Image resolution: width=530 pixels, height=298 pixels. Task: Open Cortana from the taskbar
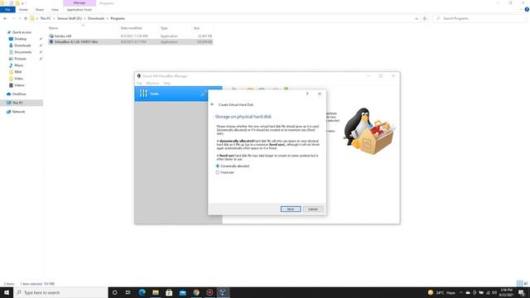(114, 292)
